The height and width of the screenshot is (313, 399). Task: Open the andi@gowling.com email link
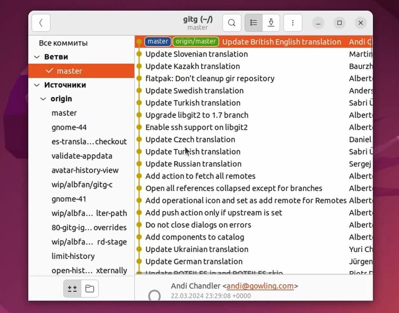260,286
